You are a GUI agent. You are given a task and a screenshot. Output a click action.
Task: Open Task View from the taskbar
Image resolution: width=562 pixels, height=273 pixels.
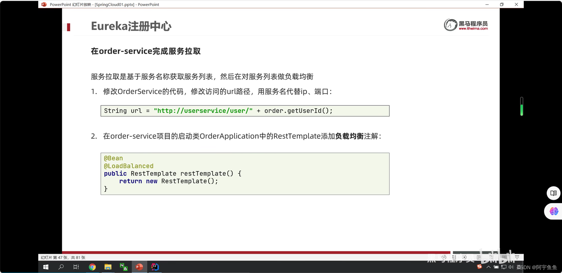pyautogui.click(x=76, y=267)
